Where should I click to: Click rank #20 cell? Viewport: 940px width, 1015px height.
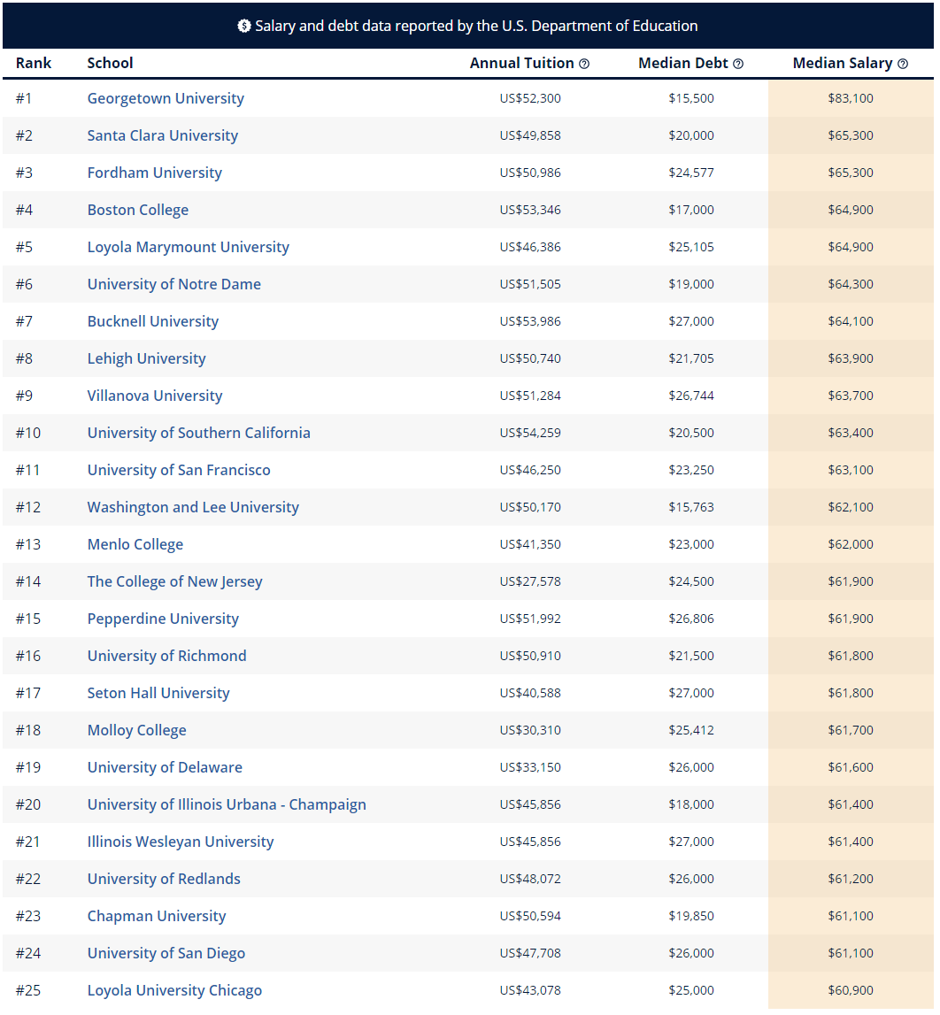coord(28,804)
